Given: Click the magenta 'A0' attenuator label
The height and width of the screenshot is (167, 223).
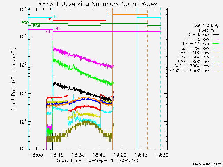Looking at the screenshot, I should click(57, 29).
